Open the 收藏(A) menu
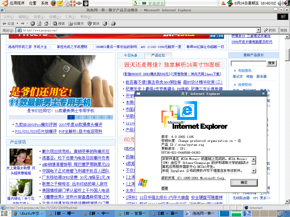Image resolution: width=290 pixels, height=217 pixels. point(55,17)
